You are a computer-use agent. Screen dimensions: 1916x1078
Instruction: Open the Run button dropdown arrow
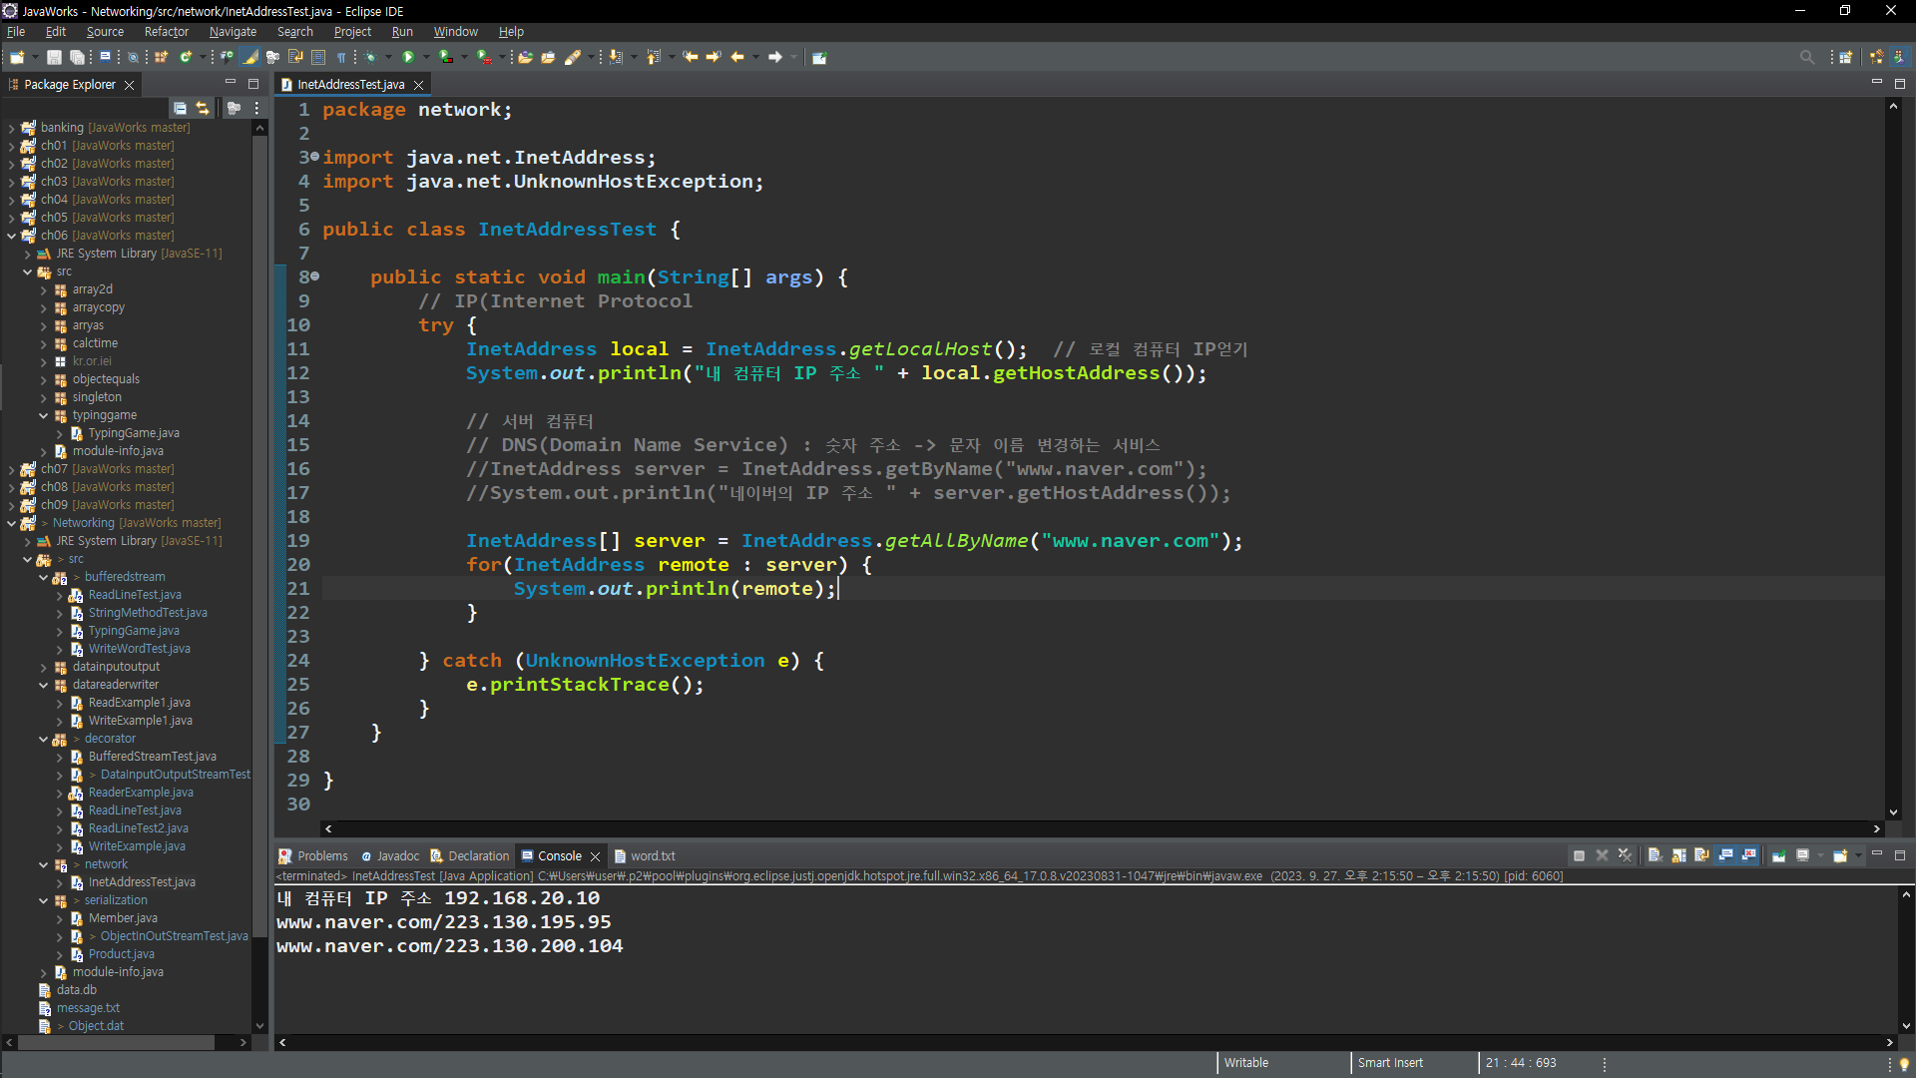click(x=426, y=57)
